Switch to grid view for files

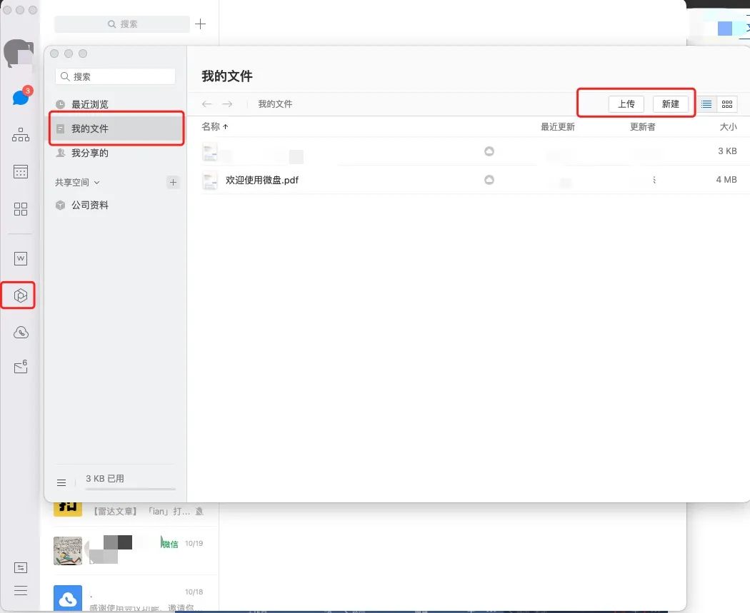click(727, 103)
